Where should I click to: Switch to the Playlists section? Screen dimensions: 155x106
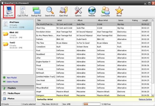[18, 88]
